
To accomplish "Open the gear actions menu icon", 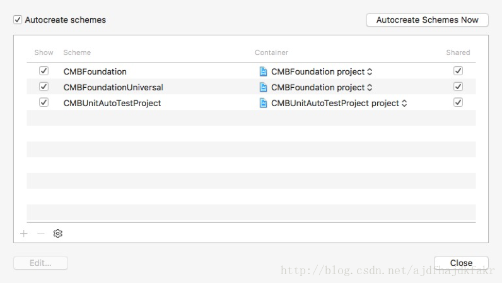I will (x=57, y=234).
